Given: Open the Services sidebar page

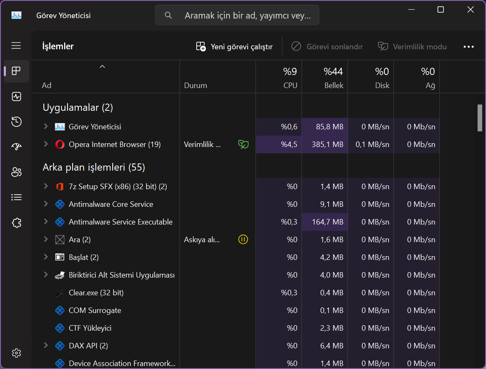Looking at the screenshot, I should (16, 222).
